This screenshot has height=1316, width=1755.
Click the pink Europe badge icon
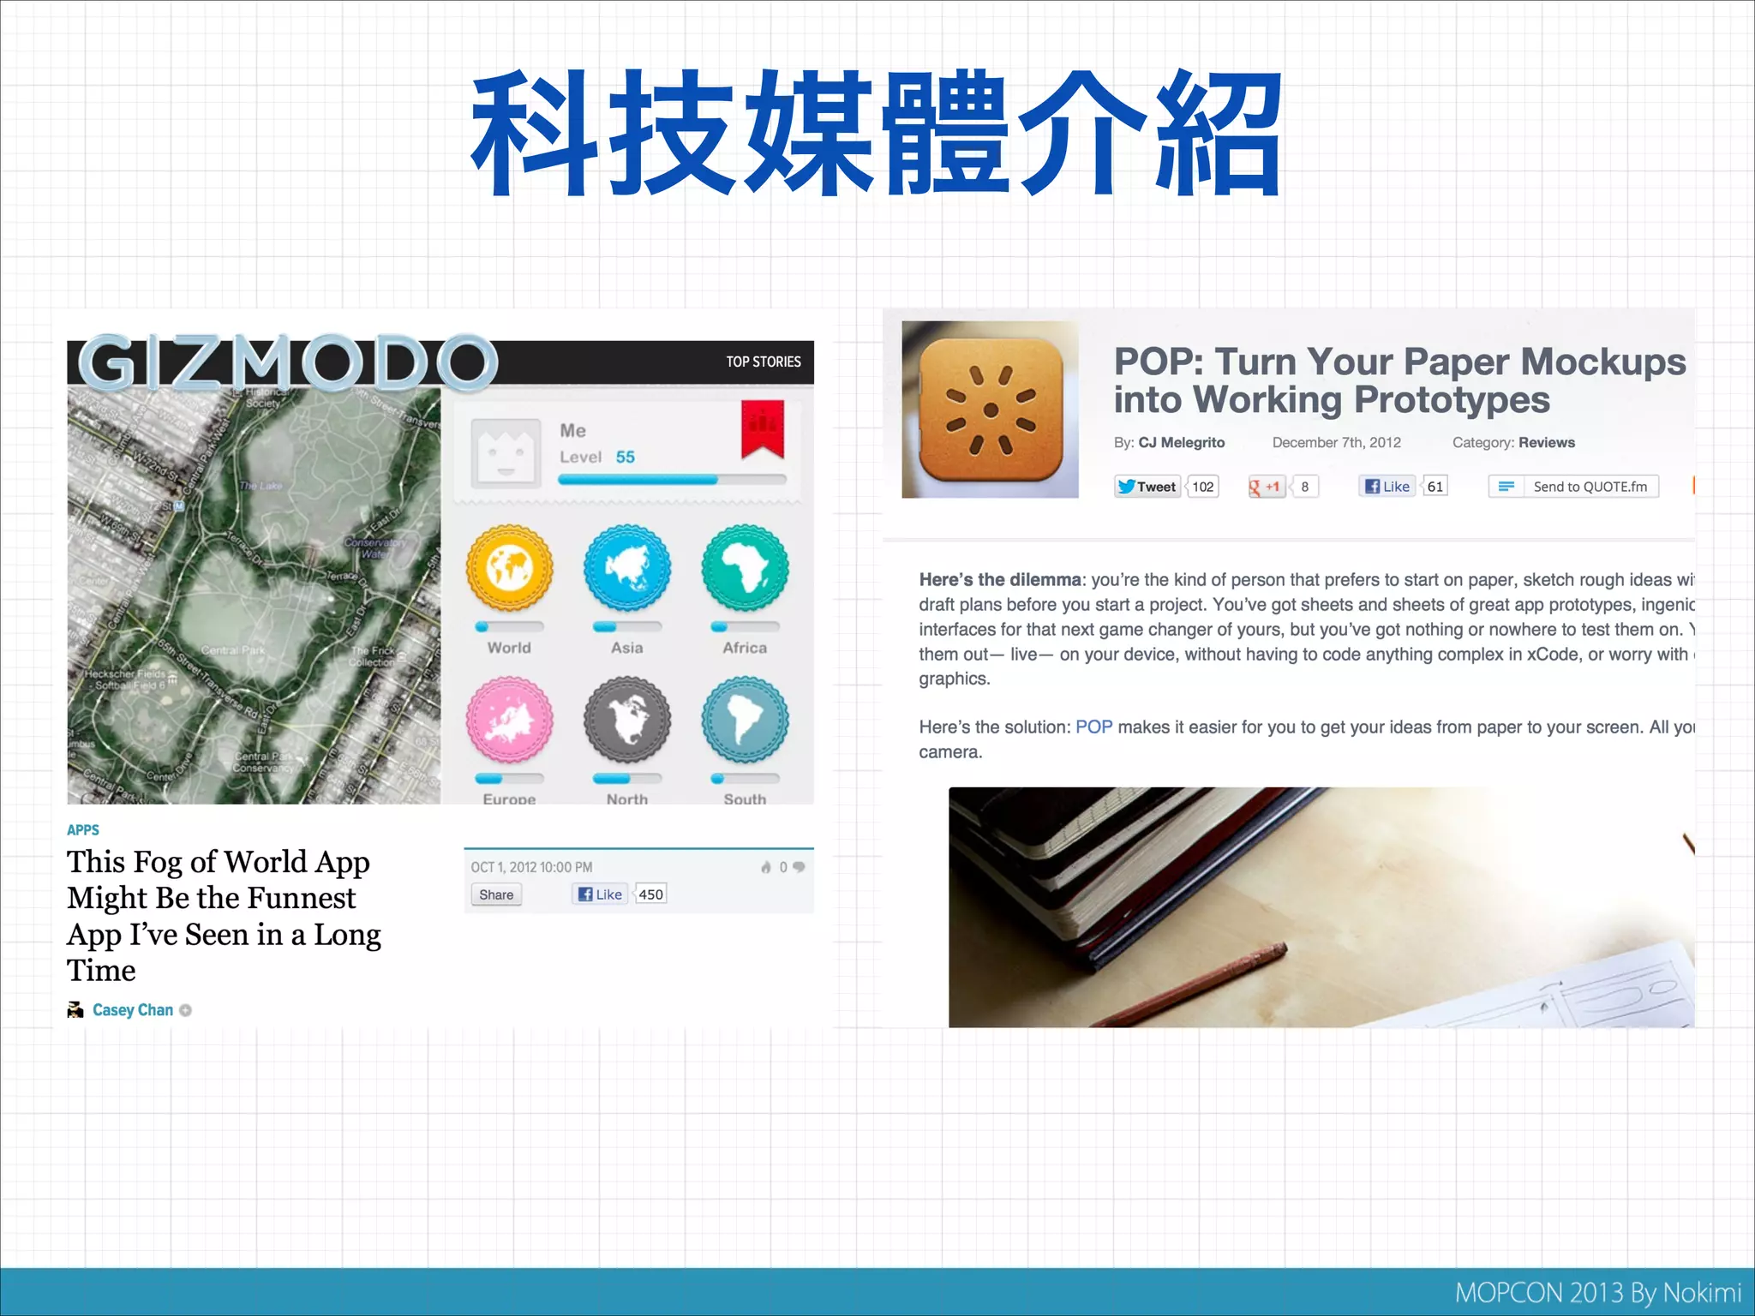coord(509,719)
